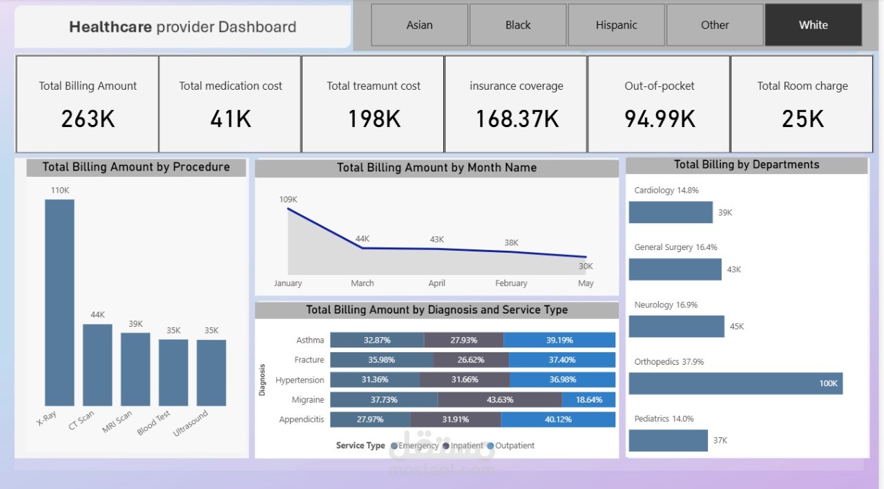Filter dashboard by the Asian ethnicity slicer

419,25
